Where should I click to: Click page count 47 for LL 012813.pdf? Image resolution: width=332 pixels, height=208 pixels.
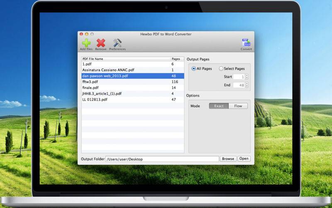point(173,99)
